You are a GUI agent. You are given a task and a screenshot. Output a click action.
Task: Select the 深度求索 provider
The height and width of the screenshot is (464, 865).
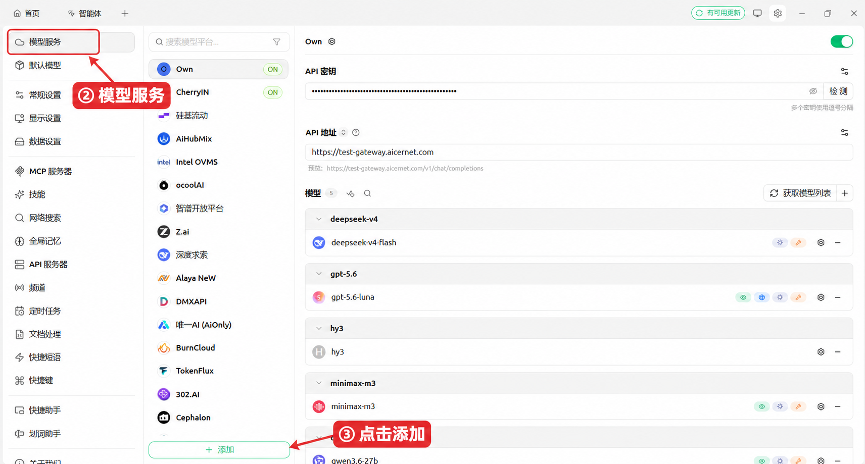(x=218, y=255)
